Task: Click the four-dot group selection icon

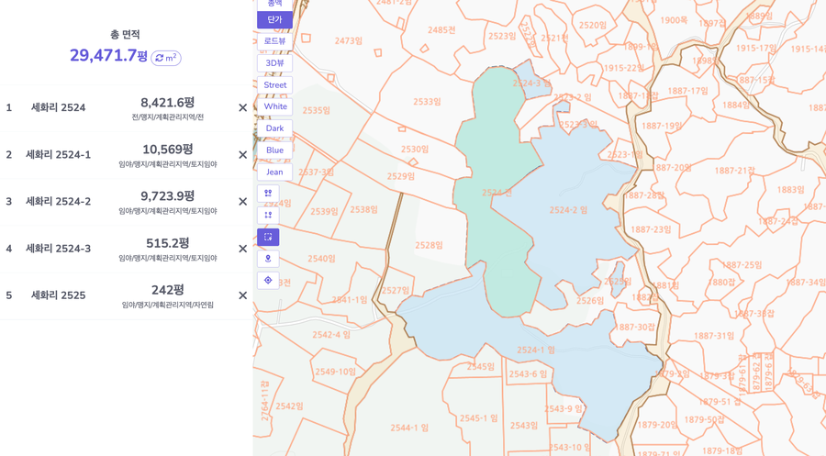Action: point(268,194)
